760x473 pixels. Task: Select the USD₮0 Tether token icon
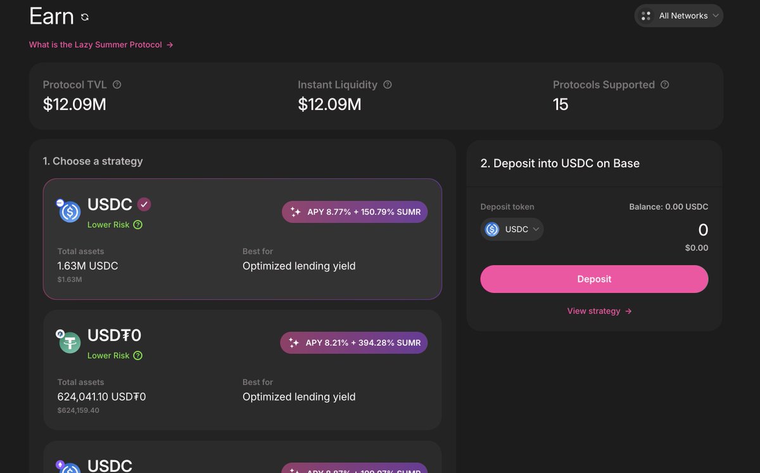point(69,342)
